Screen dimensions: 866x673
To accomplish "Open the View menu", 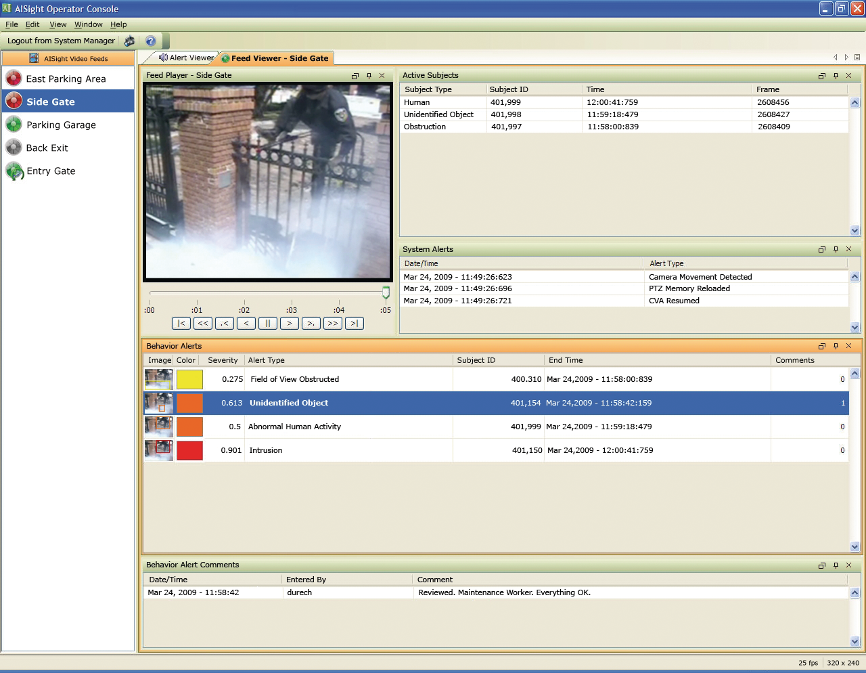I will click(58, 24).
